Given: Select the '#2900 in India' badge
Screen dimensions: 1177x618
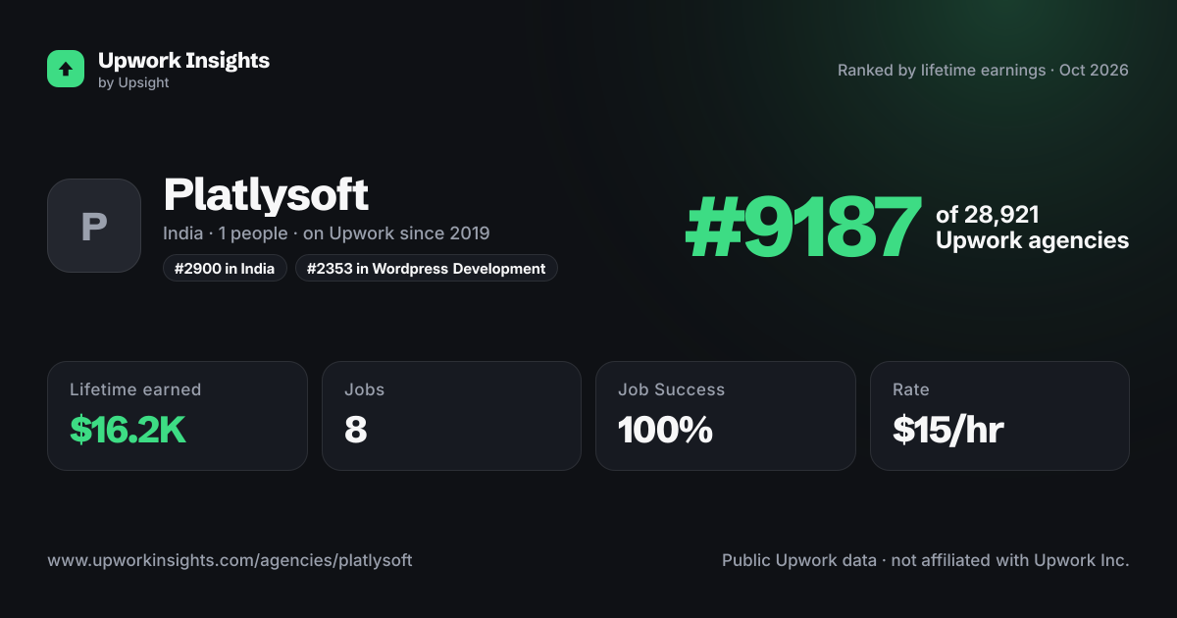Looking at the screenshot, I should point(226,268).
